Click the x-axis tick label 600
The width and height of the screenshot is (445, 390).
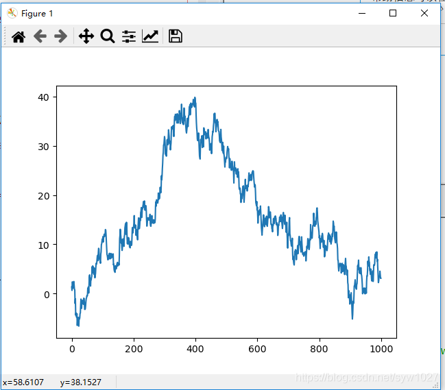(x=257, y=349)
